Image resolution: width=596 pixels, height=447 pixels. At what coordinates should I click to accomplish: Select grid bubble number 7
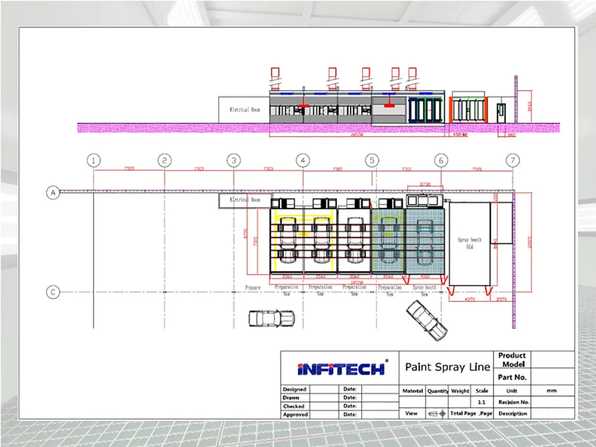pyautogui.click(x=512, y=161)
